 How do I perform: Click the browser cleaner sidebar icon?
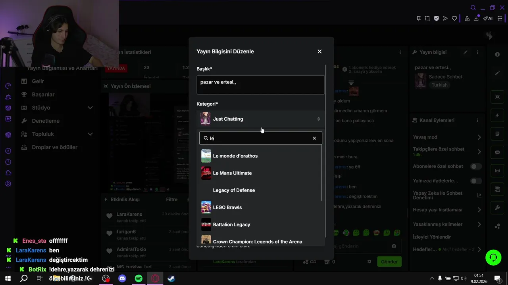(8, 97)
